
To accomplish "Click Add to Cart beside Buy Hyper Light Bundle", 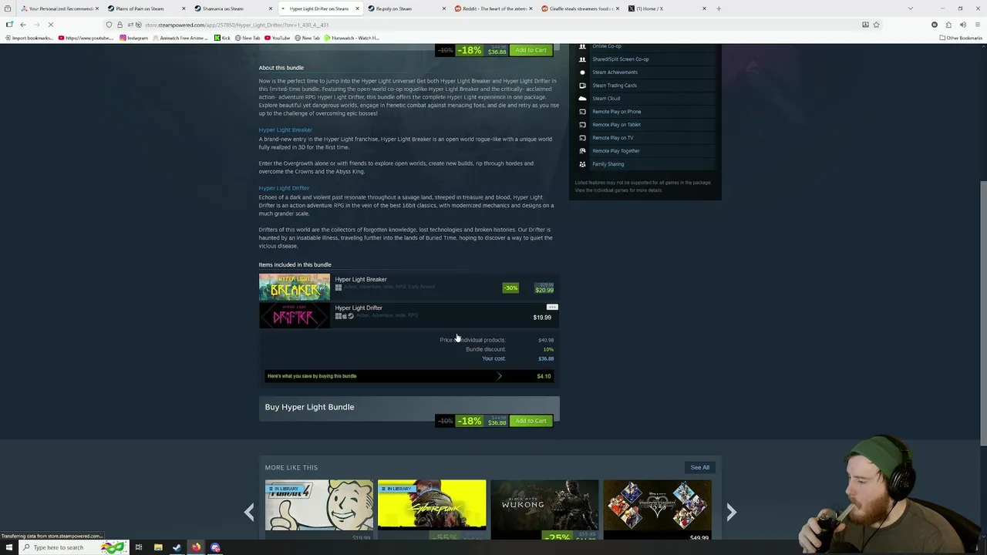I will click(x=531, y=421).
